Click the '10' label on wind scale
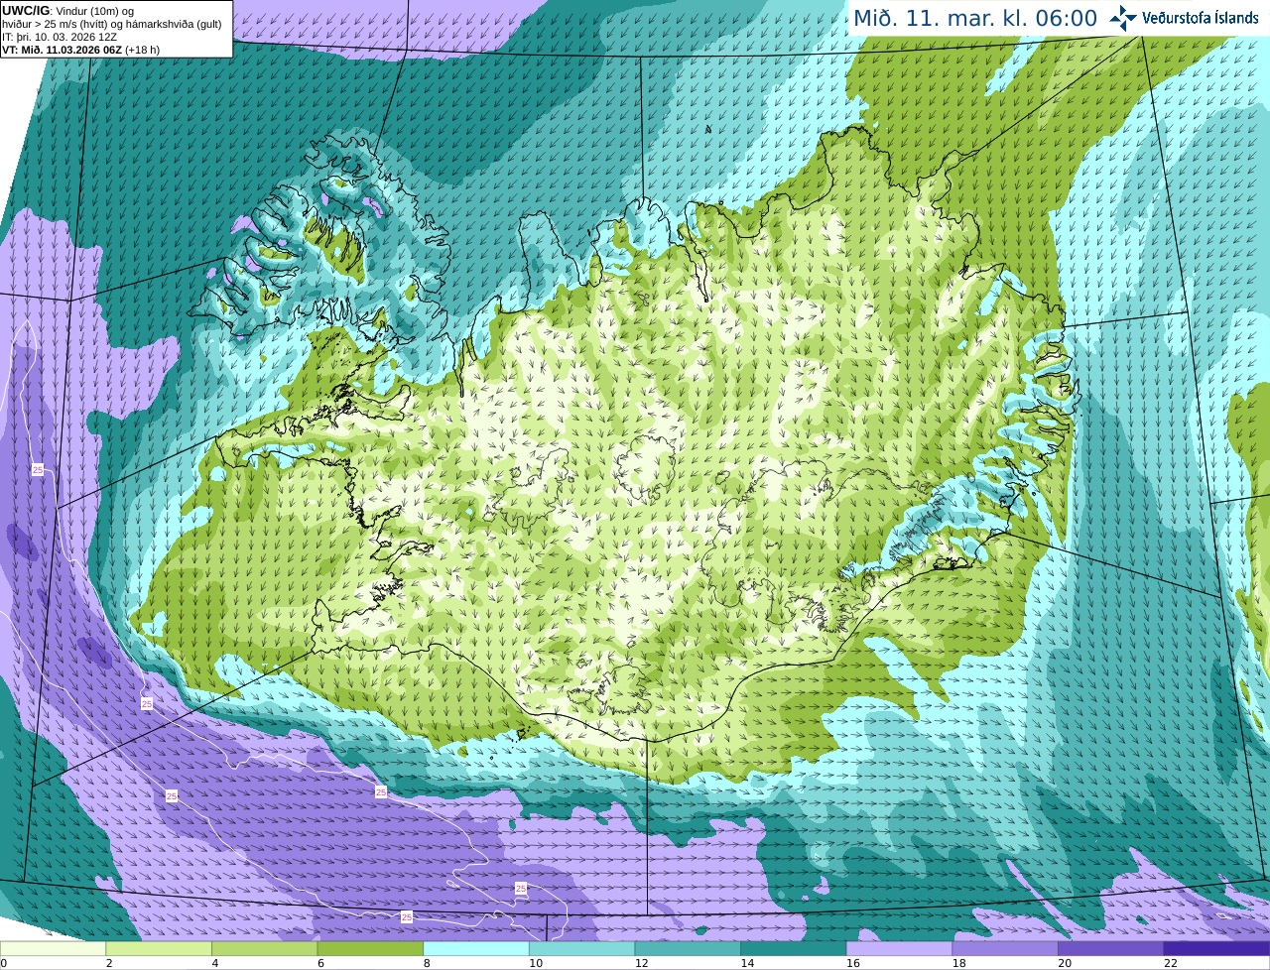This screenshot has width=1270, height=970. pos(536,963)
